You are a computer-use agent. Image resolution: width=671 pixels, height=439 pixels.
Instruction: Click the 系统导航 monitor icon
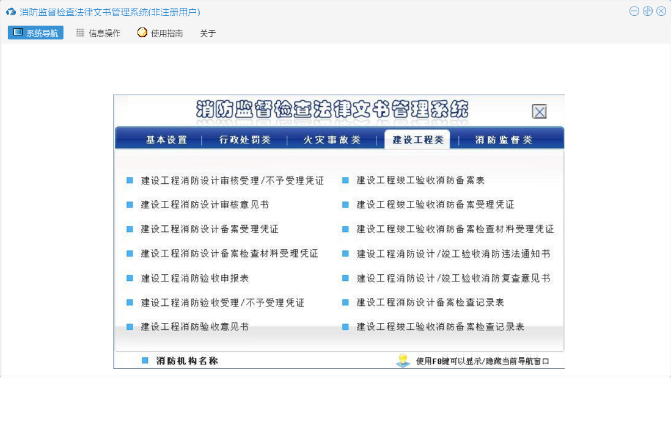[x=18, y=32]
